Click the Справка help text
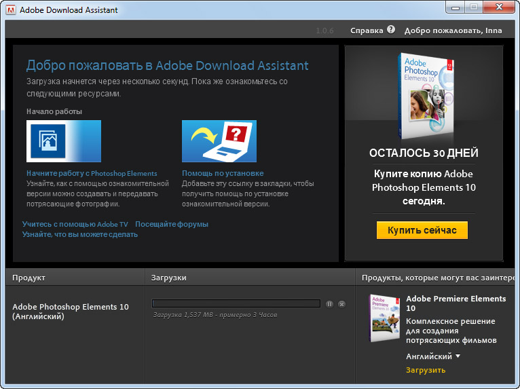520x389 pixels. click(367, 31)
